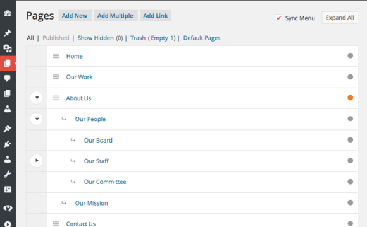Viewport: 367px width, 227px height.
Task: Open Users icon between Plugins and Tools
Action: tap(8, 159)
